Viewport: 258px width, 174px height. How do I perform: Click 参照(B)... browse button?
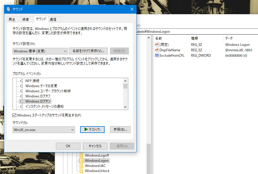coord(120,130)
